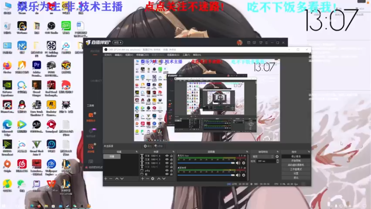
Task: Move the scene up in Scenes panel
Action: [x=117, y=179]
